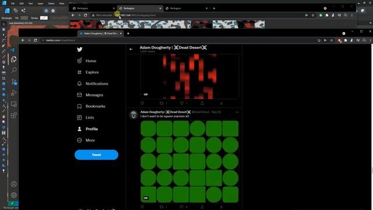Go back in the Perlington browser window
This screenshot has height=210, width=373.
(73, 15)
